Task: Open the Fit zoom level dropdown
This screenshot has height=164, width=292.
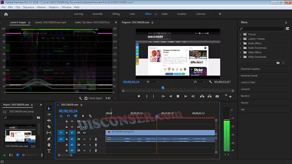Action: pos(152,82)
